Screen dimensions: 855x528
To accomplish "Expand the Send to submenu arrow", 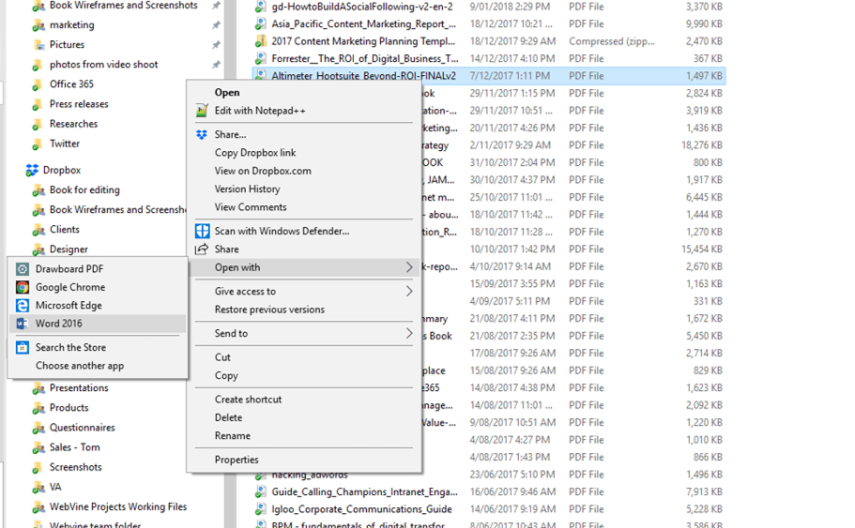I will click(409, 334).
